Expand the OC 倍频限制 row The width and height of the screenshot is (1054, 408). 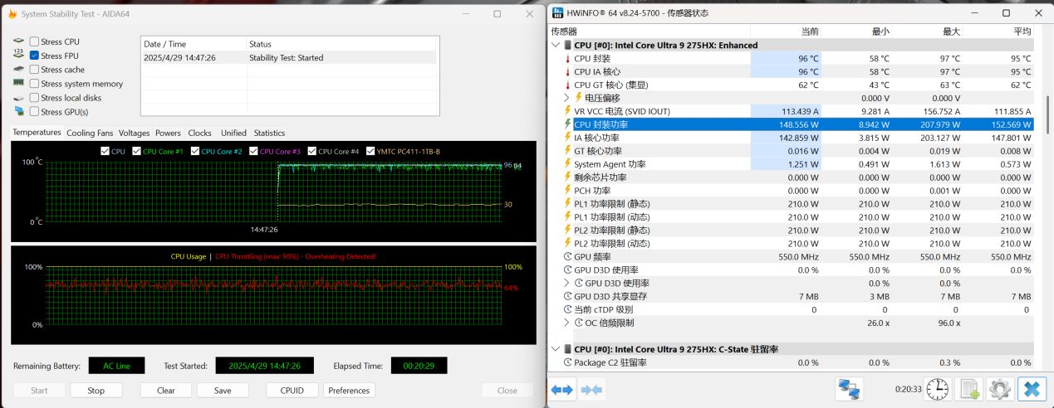[566, 323]
